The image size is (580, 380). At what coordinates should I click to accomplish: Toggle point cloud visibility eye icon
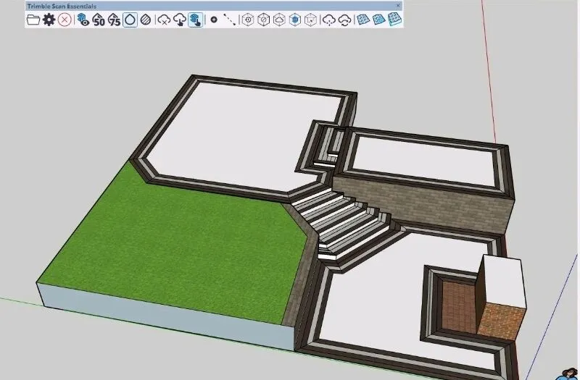(83, 20)
